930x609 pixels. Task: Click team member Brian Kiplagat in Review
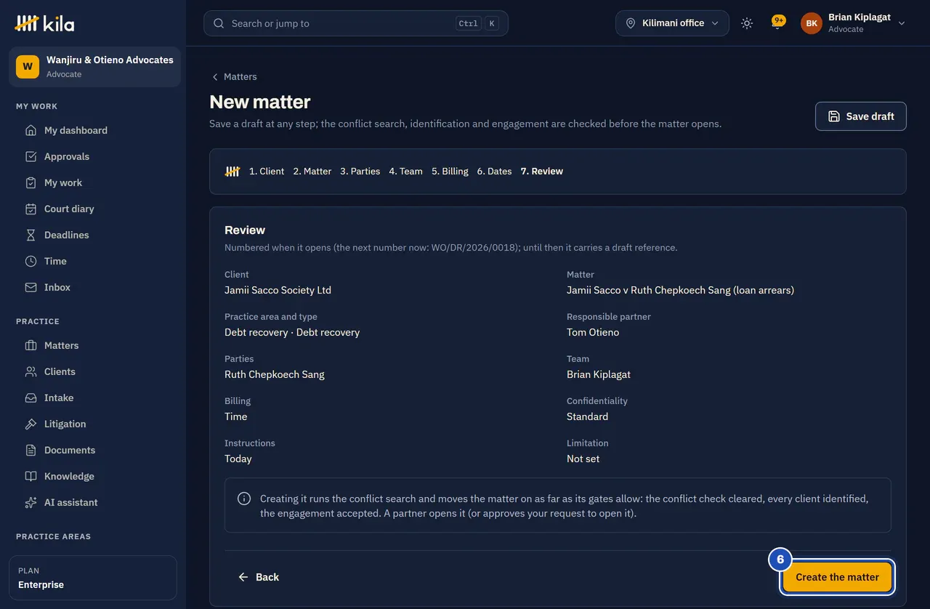(x=599, y=374)
